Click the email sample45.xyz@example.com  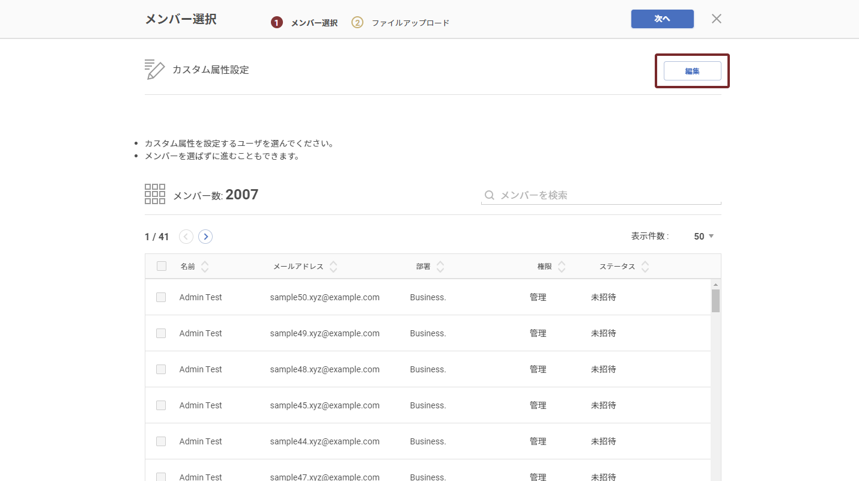[x=324, y=405]
